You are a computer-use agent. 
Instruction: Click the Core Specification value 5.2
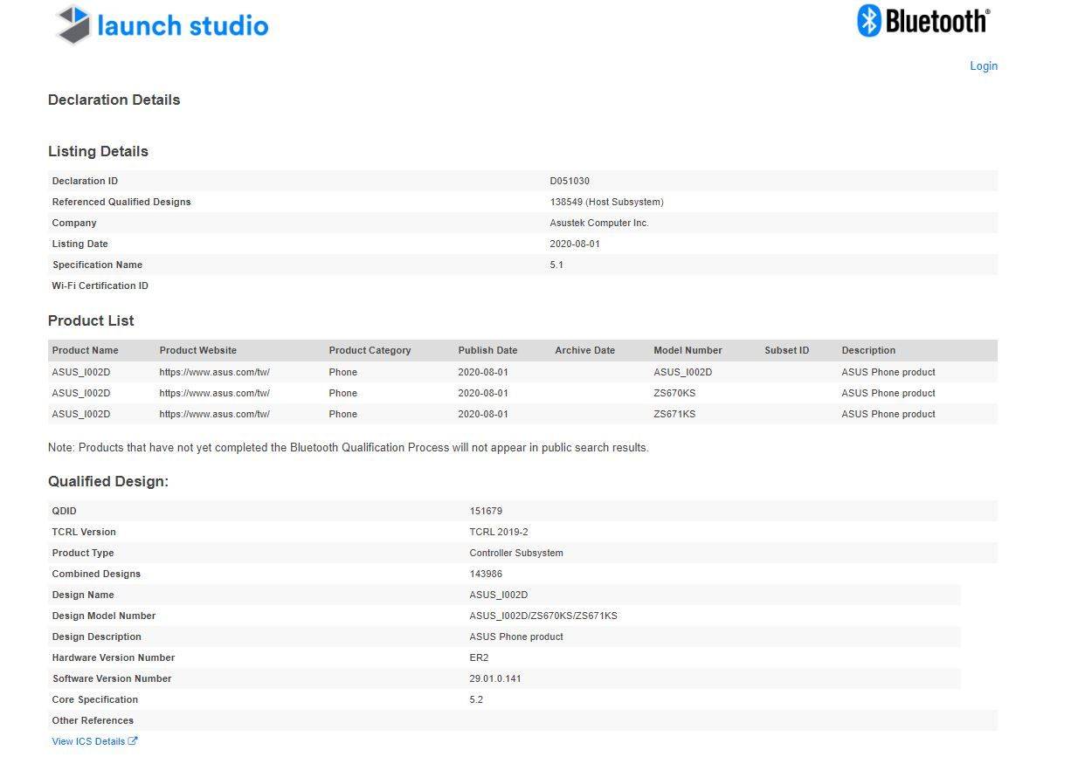474,699
